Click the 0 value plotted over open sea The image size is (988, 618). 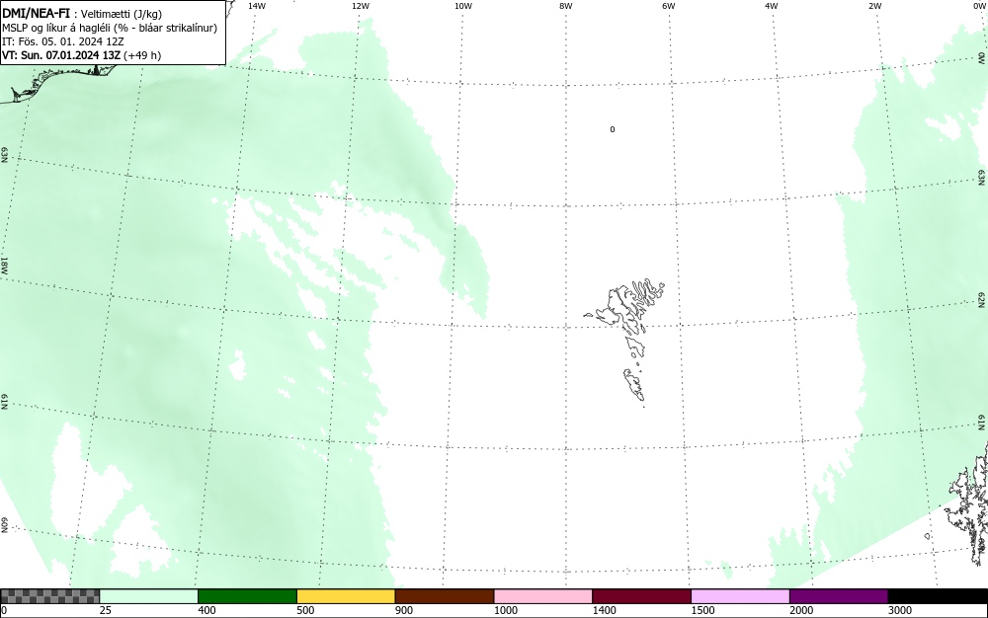(x=612, y=129)
